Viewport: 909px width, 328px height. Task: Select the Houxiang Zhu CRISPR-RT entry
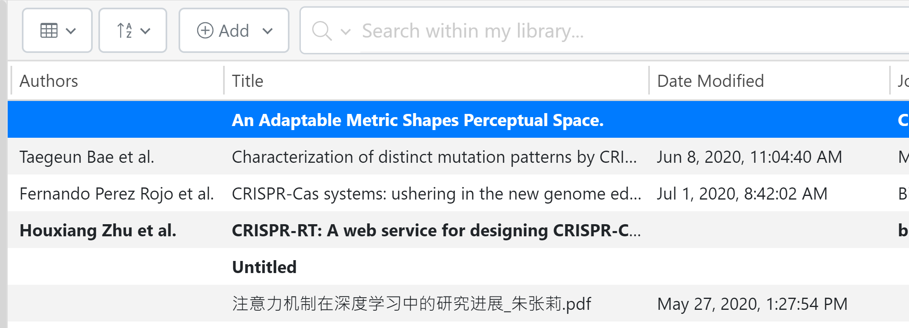[x=436, y=230]
